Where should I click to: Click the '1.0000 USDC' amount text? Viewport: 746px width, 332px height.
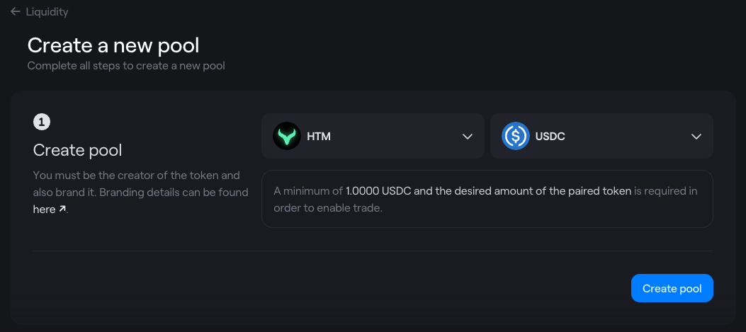[379, 191]
